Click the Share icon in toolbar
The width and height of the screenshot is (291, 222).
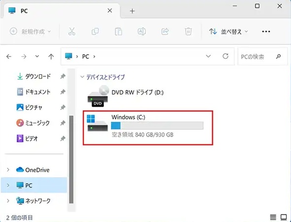coord(165,32)
